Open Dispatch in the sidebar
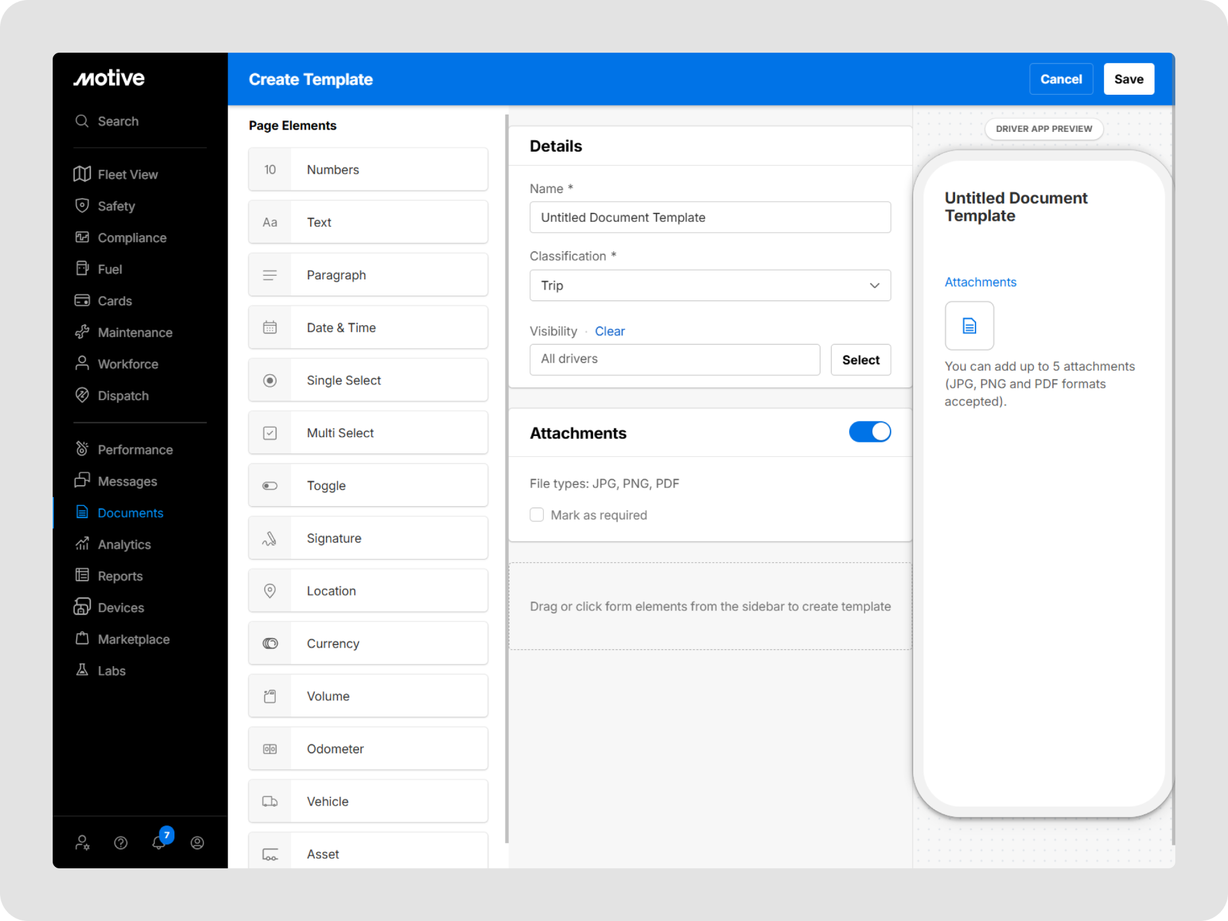Screen dimensions: 1228x921 coord(123,396)
